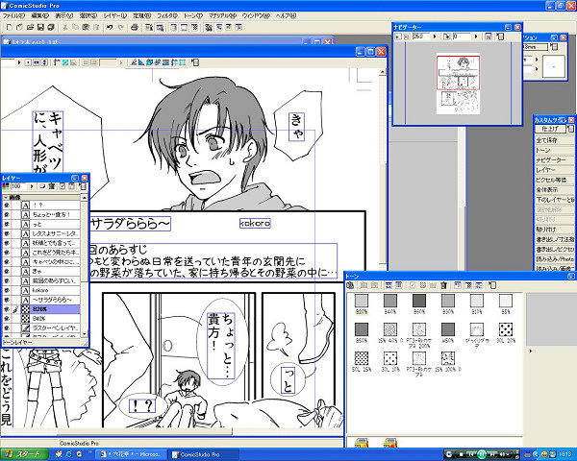Click the Open folder icon in main toolbar

pos(30,27)
